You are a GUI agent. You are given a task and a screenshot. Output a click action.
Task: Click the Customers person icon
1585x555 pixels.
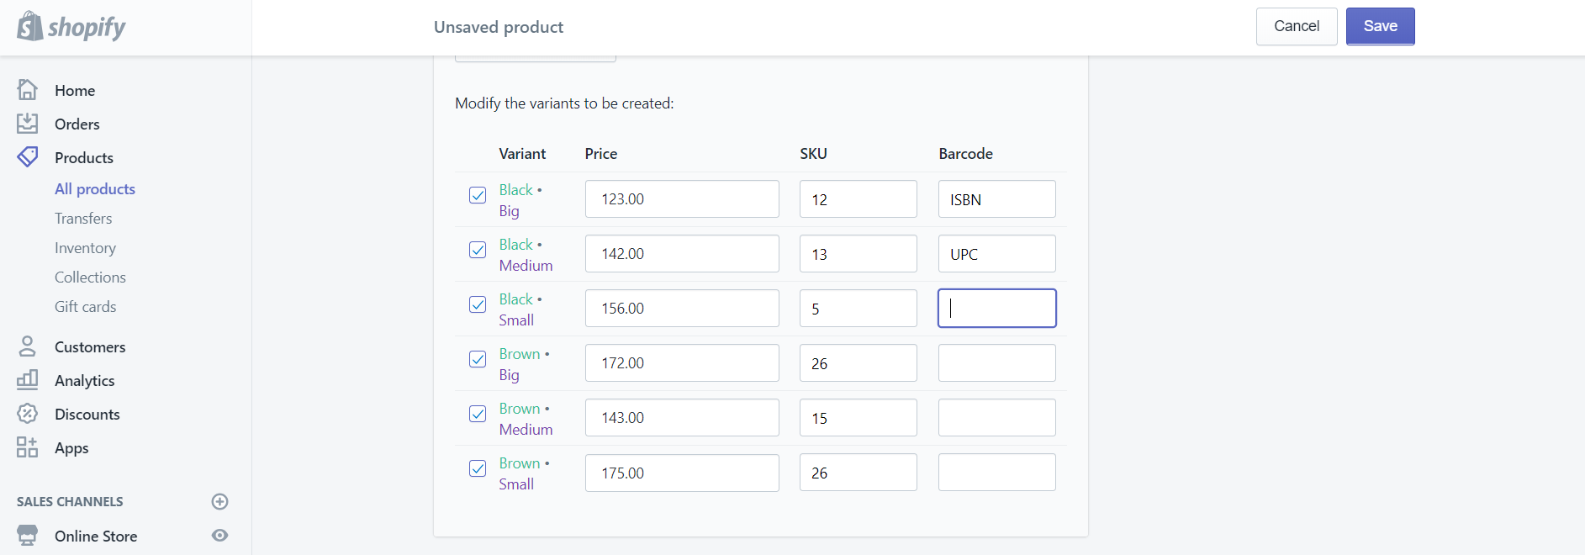(28, 346)
